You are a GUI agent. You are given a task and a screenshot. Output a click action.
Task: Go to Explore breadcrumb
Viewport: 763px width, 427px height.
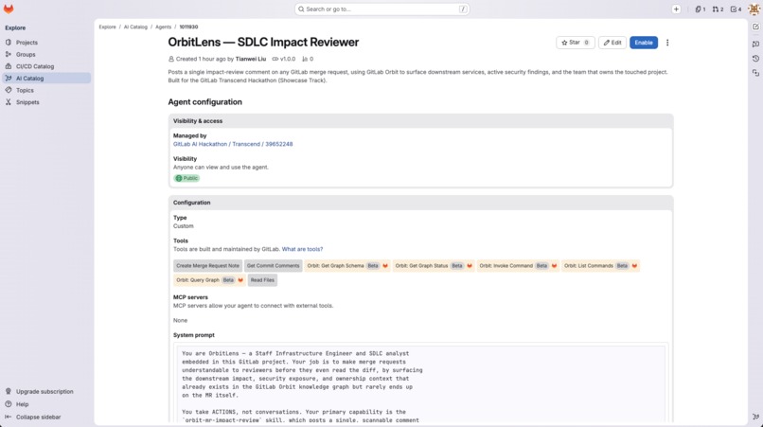107,27
